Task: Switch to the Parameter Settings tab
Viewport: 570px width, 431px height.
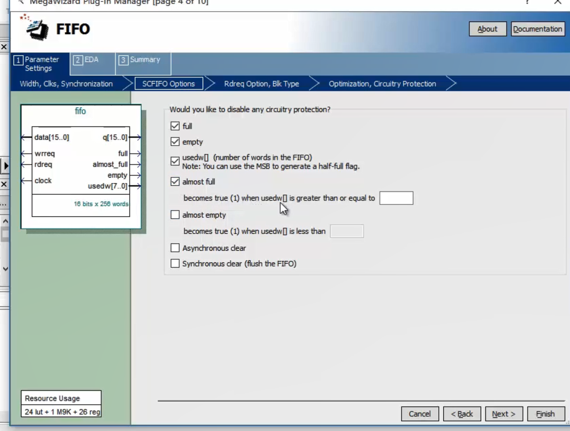Action: tap(40, 64)
